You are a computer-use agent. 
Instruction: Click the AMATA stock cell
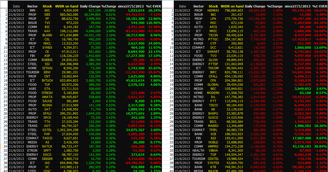tap(47, 97)
